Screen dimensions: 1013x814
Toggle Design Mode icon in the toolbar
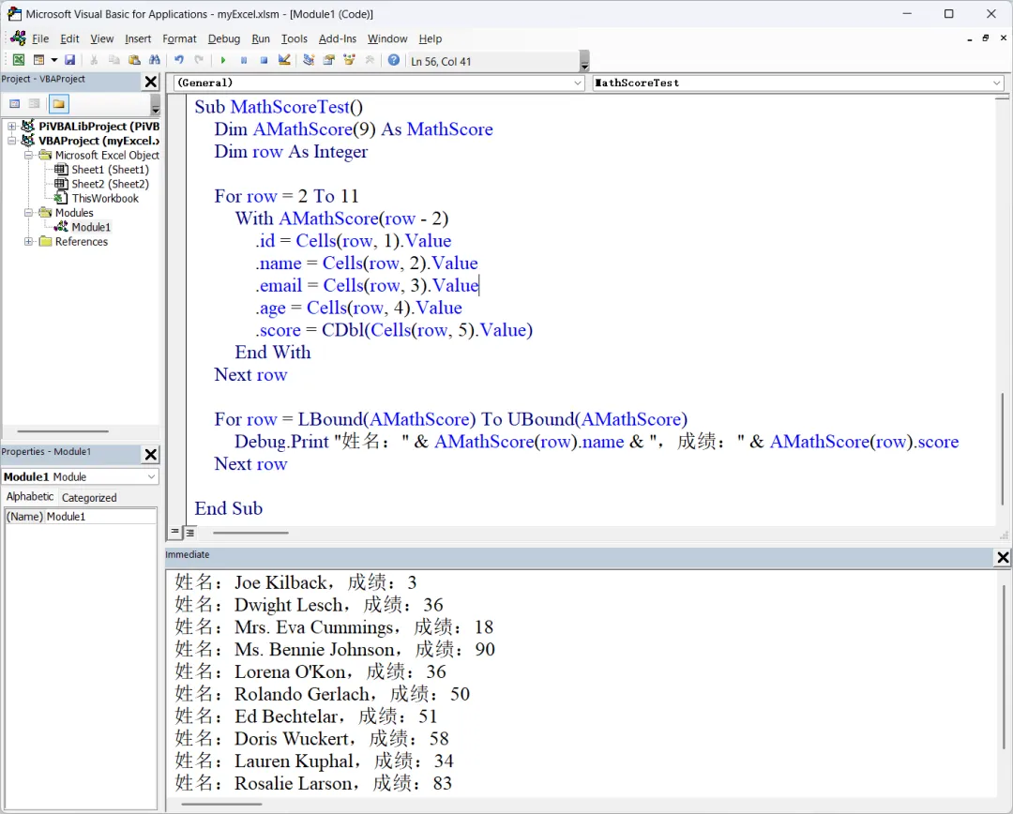[284, 60]
